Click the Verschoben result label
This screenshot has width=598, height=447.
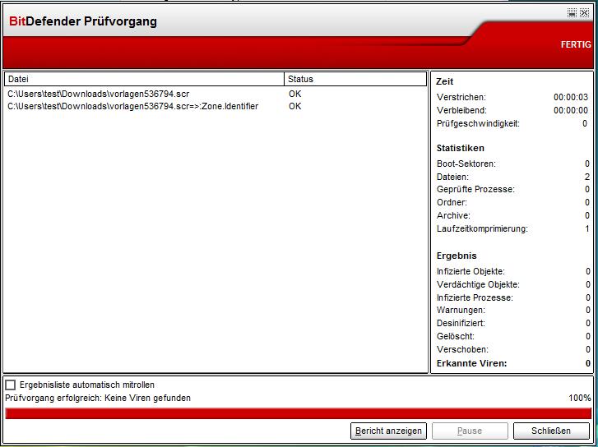tap(462, 349)
